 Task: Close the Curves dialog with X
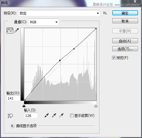135,1
